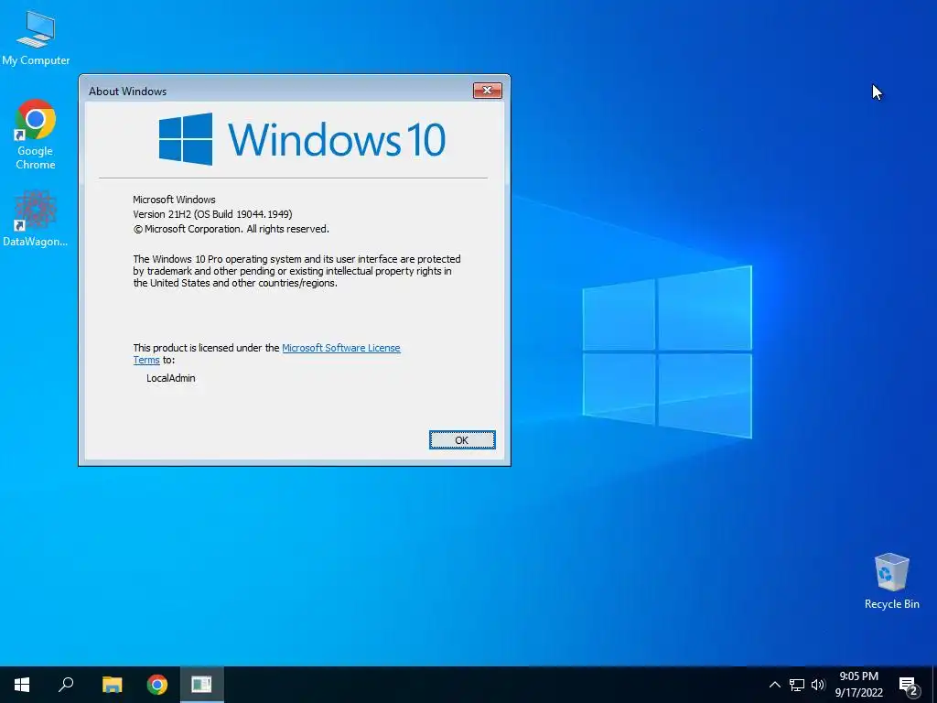The height and width of the screenshot is (703, 937).
Task: Click the active winver app in taskbar
Action: pos(201,685)
